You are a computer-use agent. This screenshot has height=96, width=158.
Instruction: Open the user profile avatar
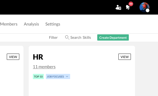[144, 7]
